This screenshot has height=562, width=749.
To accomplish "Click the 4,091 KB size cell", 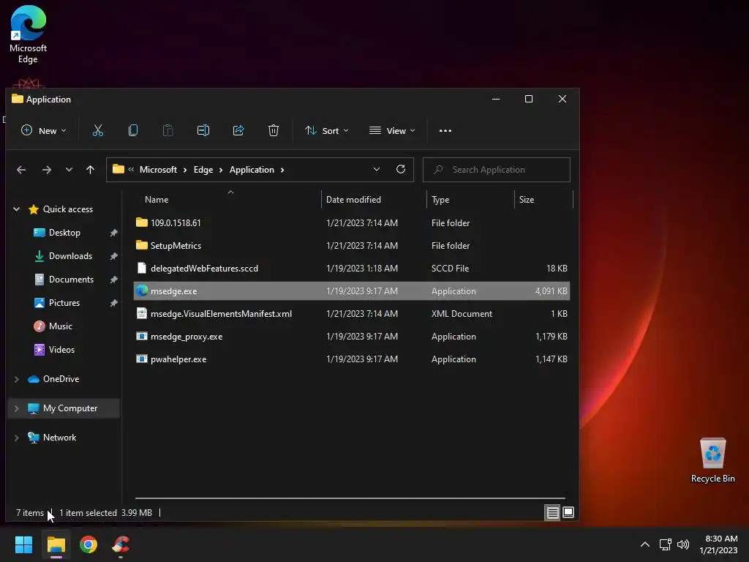I will point(552,291).
